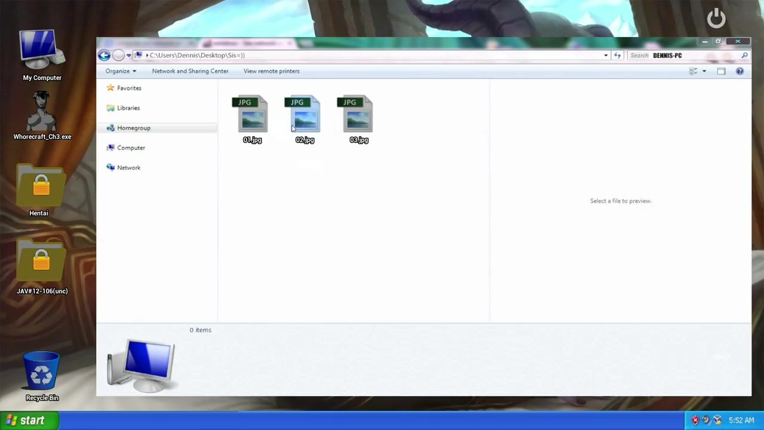Open the Start menu button

coord(29,420)
